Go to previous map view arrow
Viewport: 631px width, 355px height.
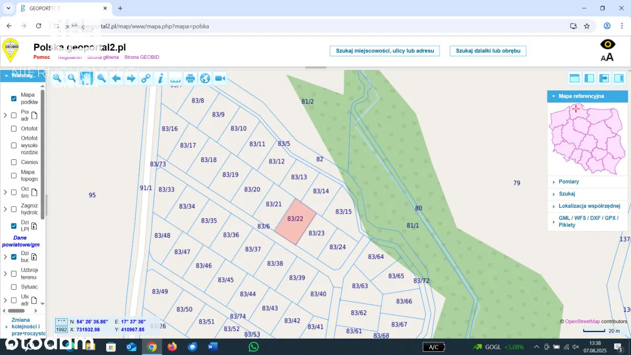116,78
